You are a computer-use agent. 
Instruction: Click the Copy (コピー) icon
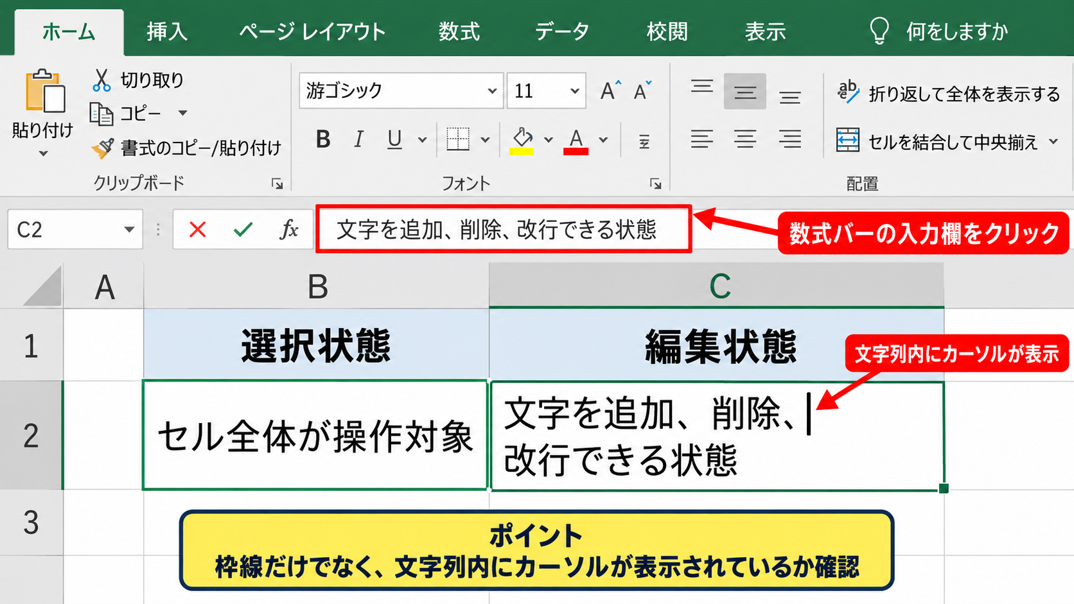101,114
